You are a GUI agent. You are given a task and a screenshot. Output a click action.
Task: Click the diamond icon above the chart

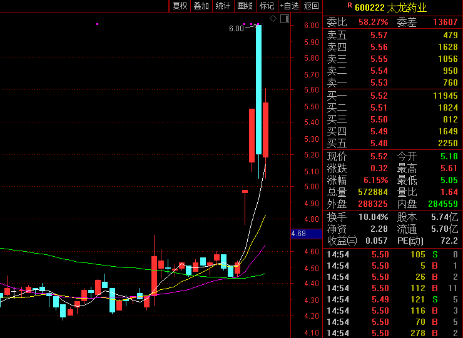pyautogui.click(x=273, y=19)
